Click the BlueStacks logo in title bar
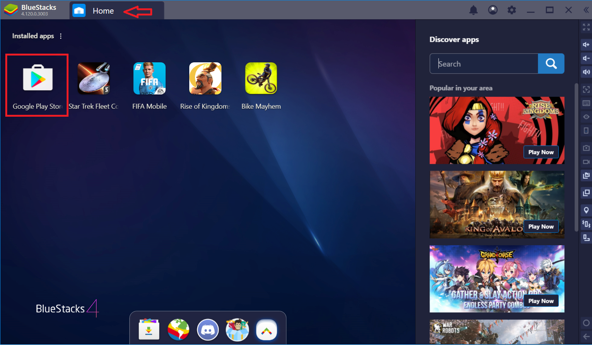 click(11, 10)
